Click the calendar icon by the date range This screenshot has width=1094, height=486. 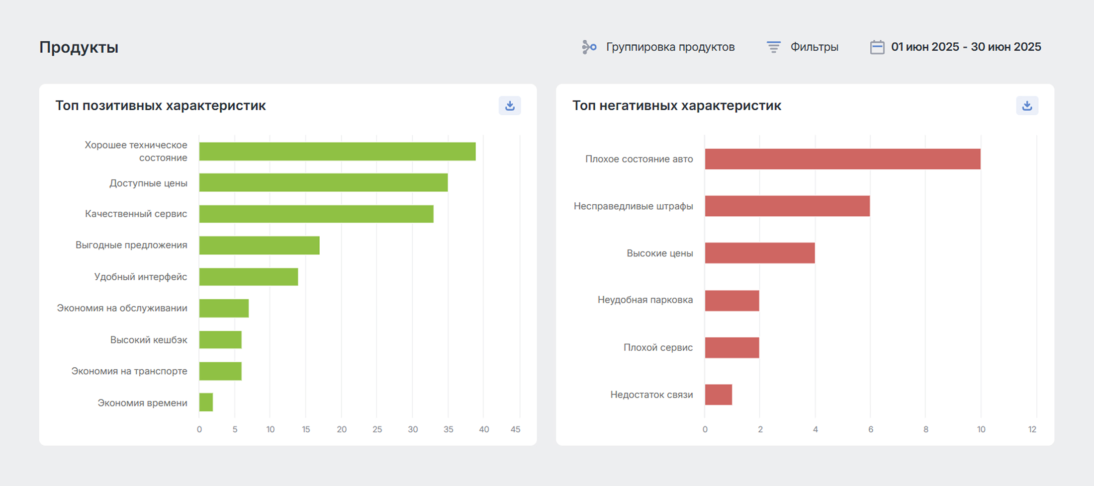(x=877, y=47)
